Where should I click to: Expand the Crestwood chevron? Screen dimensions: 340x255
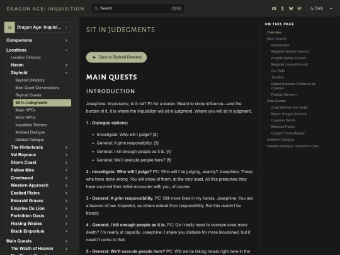point(66,178)
